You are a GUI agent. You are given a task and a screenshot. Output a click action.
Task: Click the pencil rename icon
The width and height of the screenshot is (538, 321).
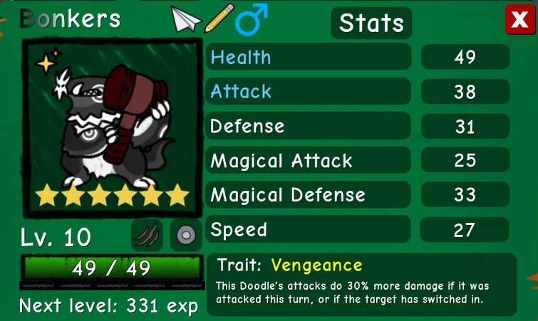click(219, 19)
